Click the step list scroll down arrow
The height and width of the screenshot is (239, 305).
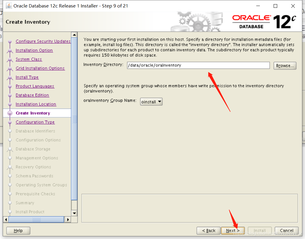coord(74,213)
